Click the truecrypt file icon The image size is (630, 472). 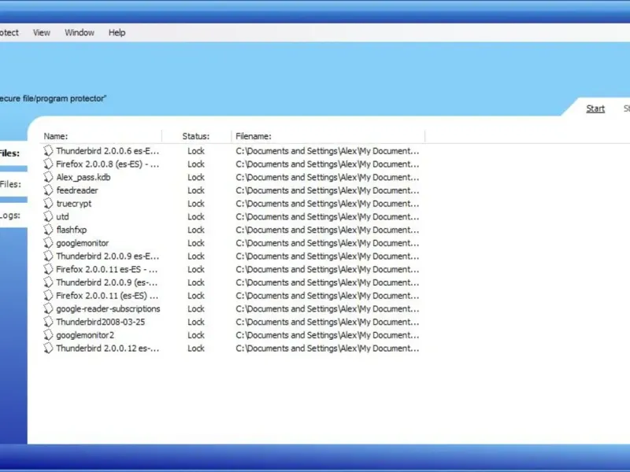tap(48, 204)
